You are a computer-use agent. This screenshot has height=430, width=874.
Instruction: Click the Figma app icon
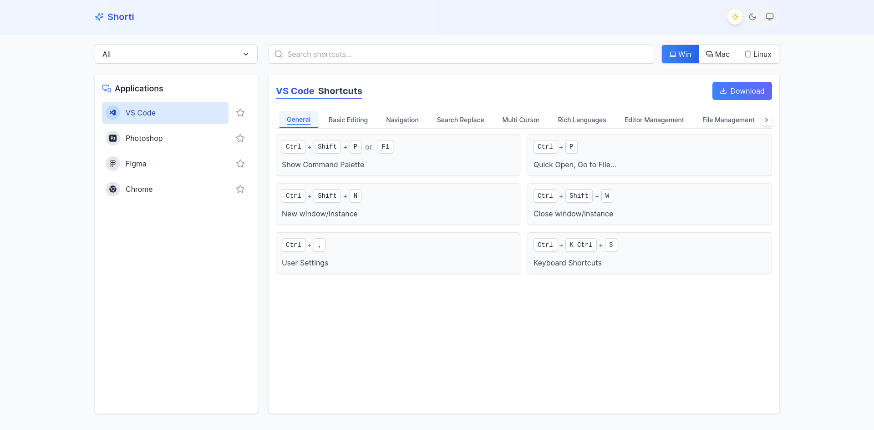coord(113,164)
